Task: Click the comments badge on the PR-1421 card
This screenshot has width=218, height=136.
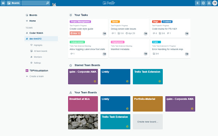Action: tap(155, 33)
